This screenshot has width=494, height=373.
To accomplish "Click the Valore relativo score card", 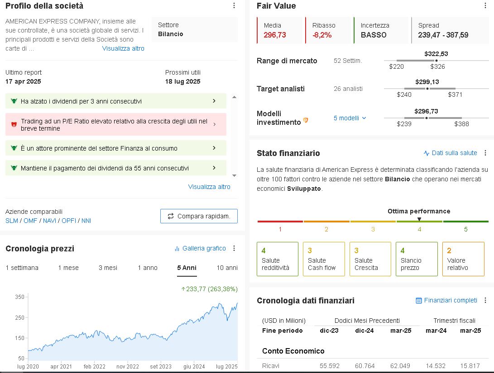I will point(463,259).
